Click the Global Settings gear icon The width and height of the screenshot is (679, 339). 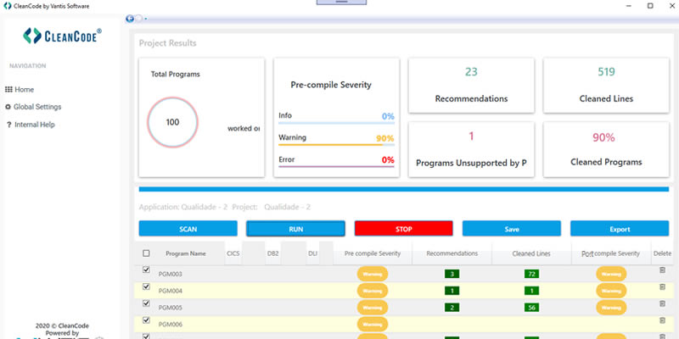8,107
